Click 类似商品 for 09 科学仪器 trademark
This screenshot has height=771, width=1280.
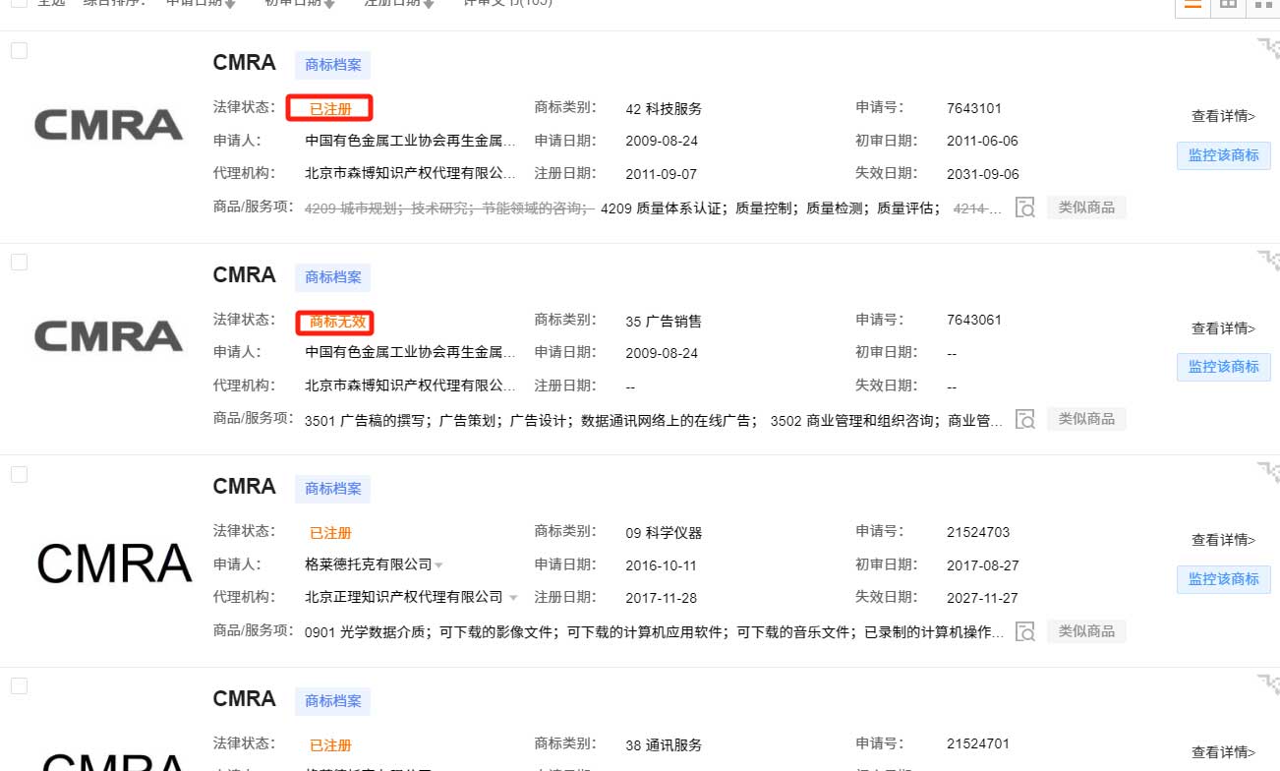(1086, 631)
